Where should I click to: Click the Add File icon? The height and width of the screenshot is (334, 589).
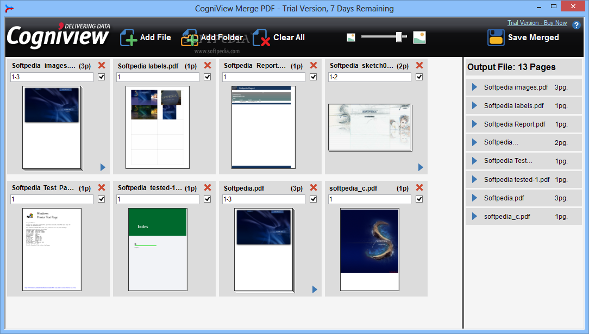(128, 37)
